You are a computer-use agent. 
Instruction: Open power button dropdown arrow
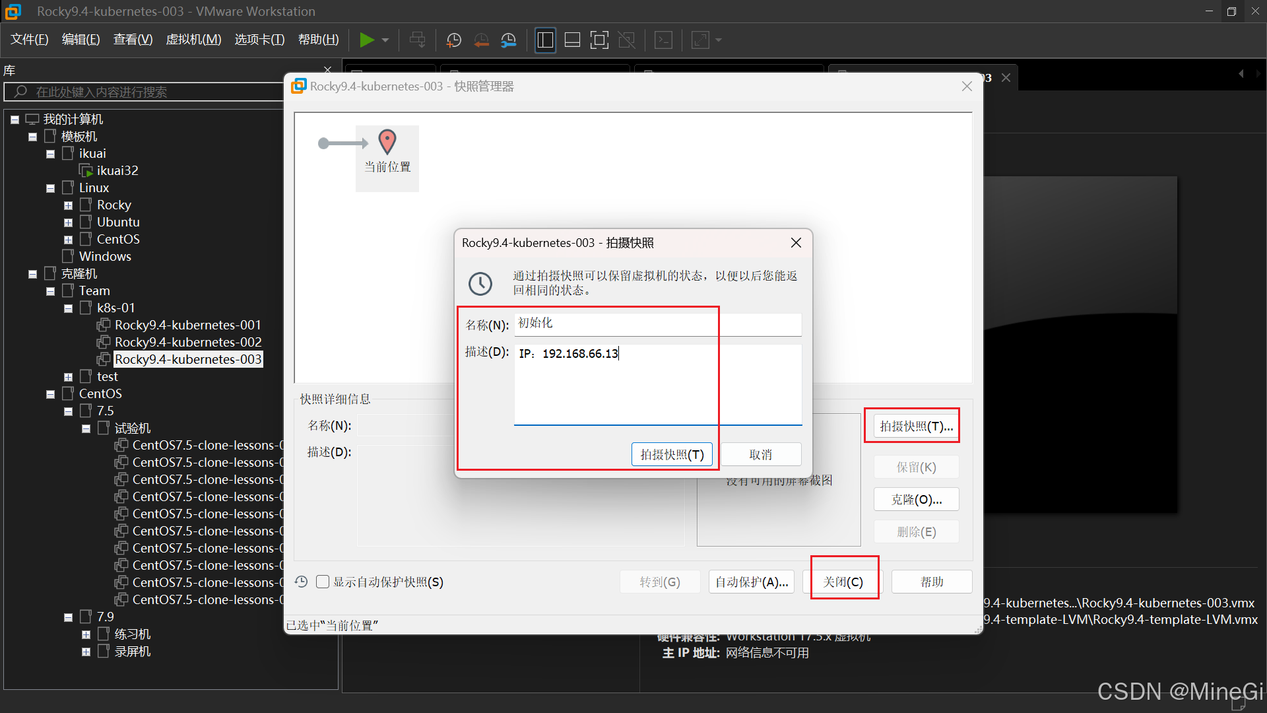point(385,40)
